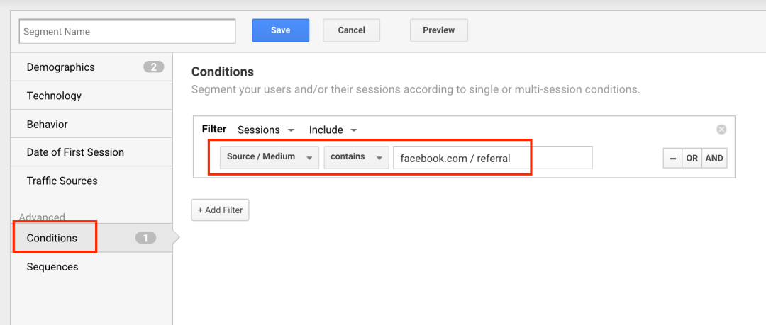The width and height of the screenshot is (766, 325).
Task: Change the 'contains' match type dropdown
Action: point(356,157)
